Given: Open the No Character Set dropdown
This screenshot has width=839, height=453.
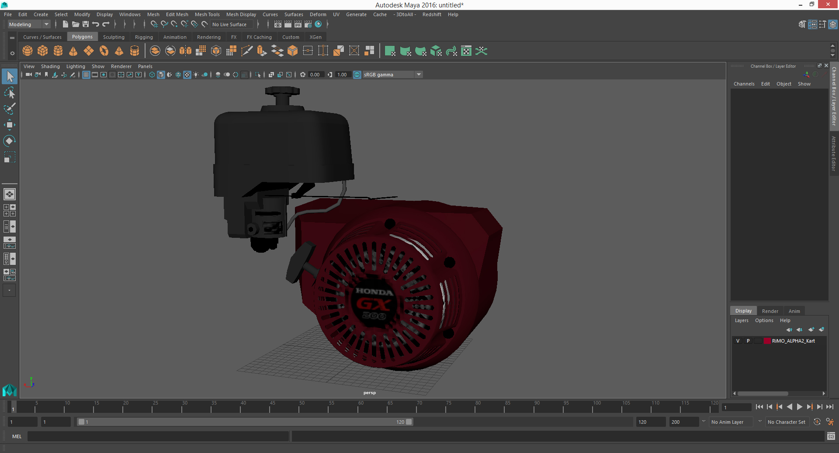Looking at the screenshot, I should (787, 422).
